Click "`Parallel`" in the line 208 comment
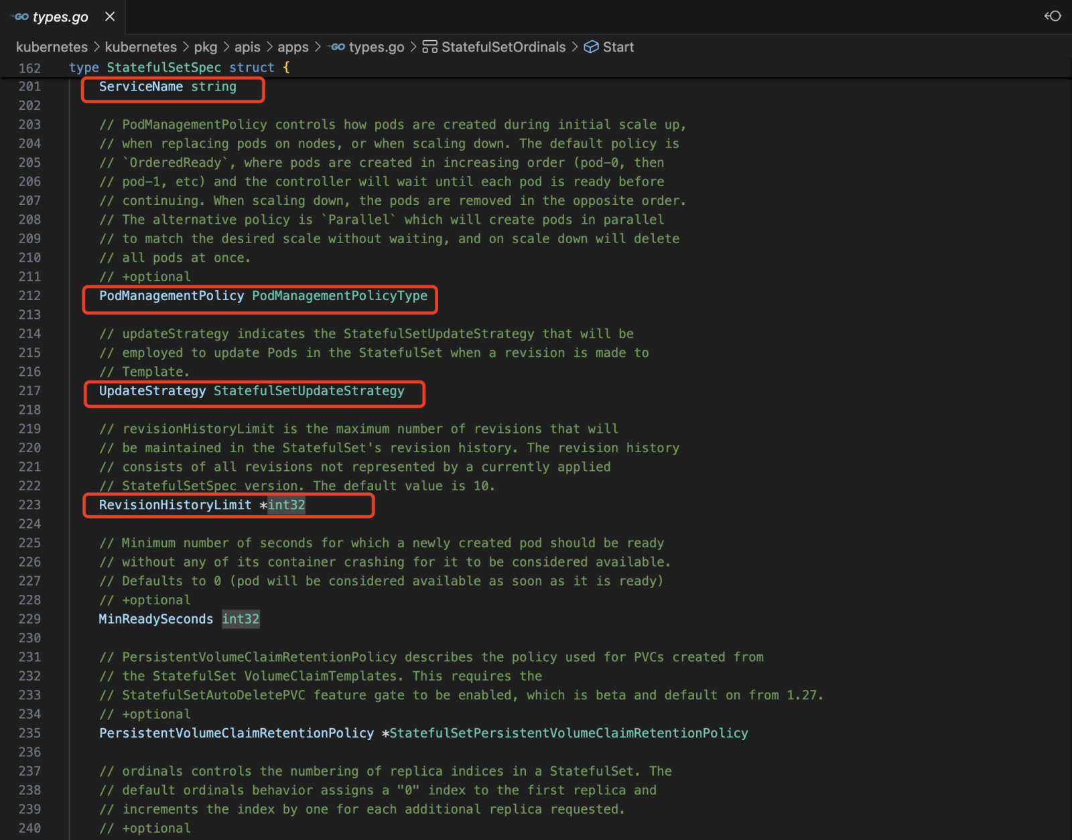The height and width of the screenshot is (840, 1072). (x=358, y=220)
